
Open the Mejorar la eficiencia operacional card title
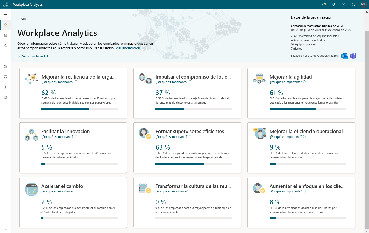tap(306, 131)
